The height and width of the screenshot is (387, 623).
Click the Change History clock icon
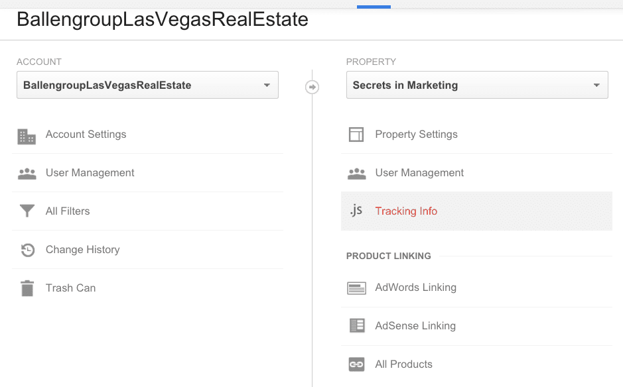(27, 250)
